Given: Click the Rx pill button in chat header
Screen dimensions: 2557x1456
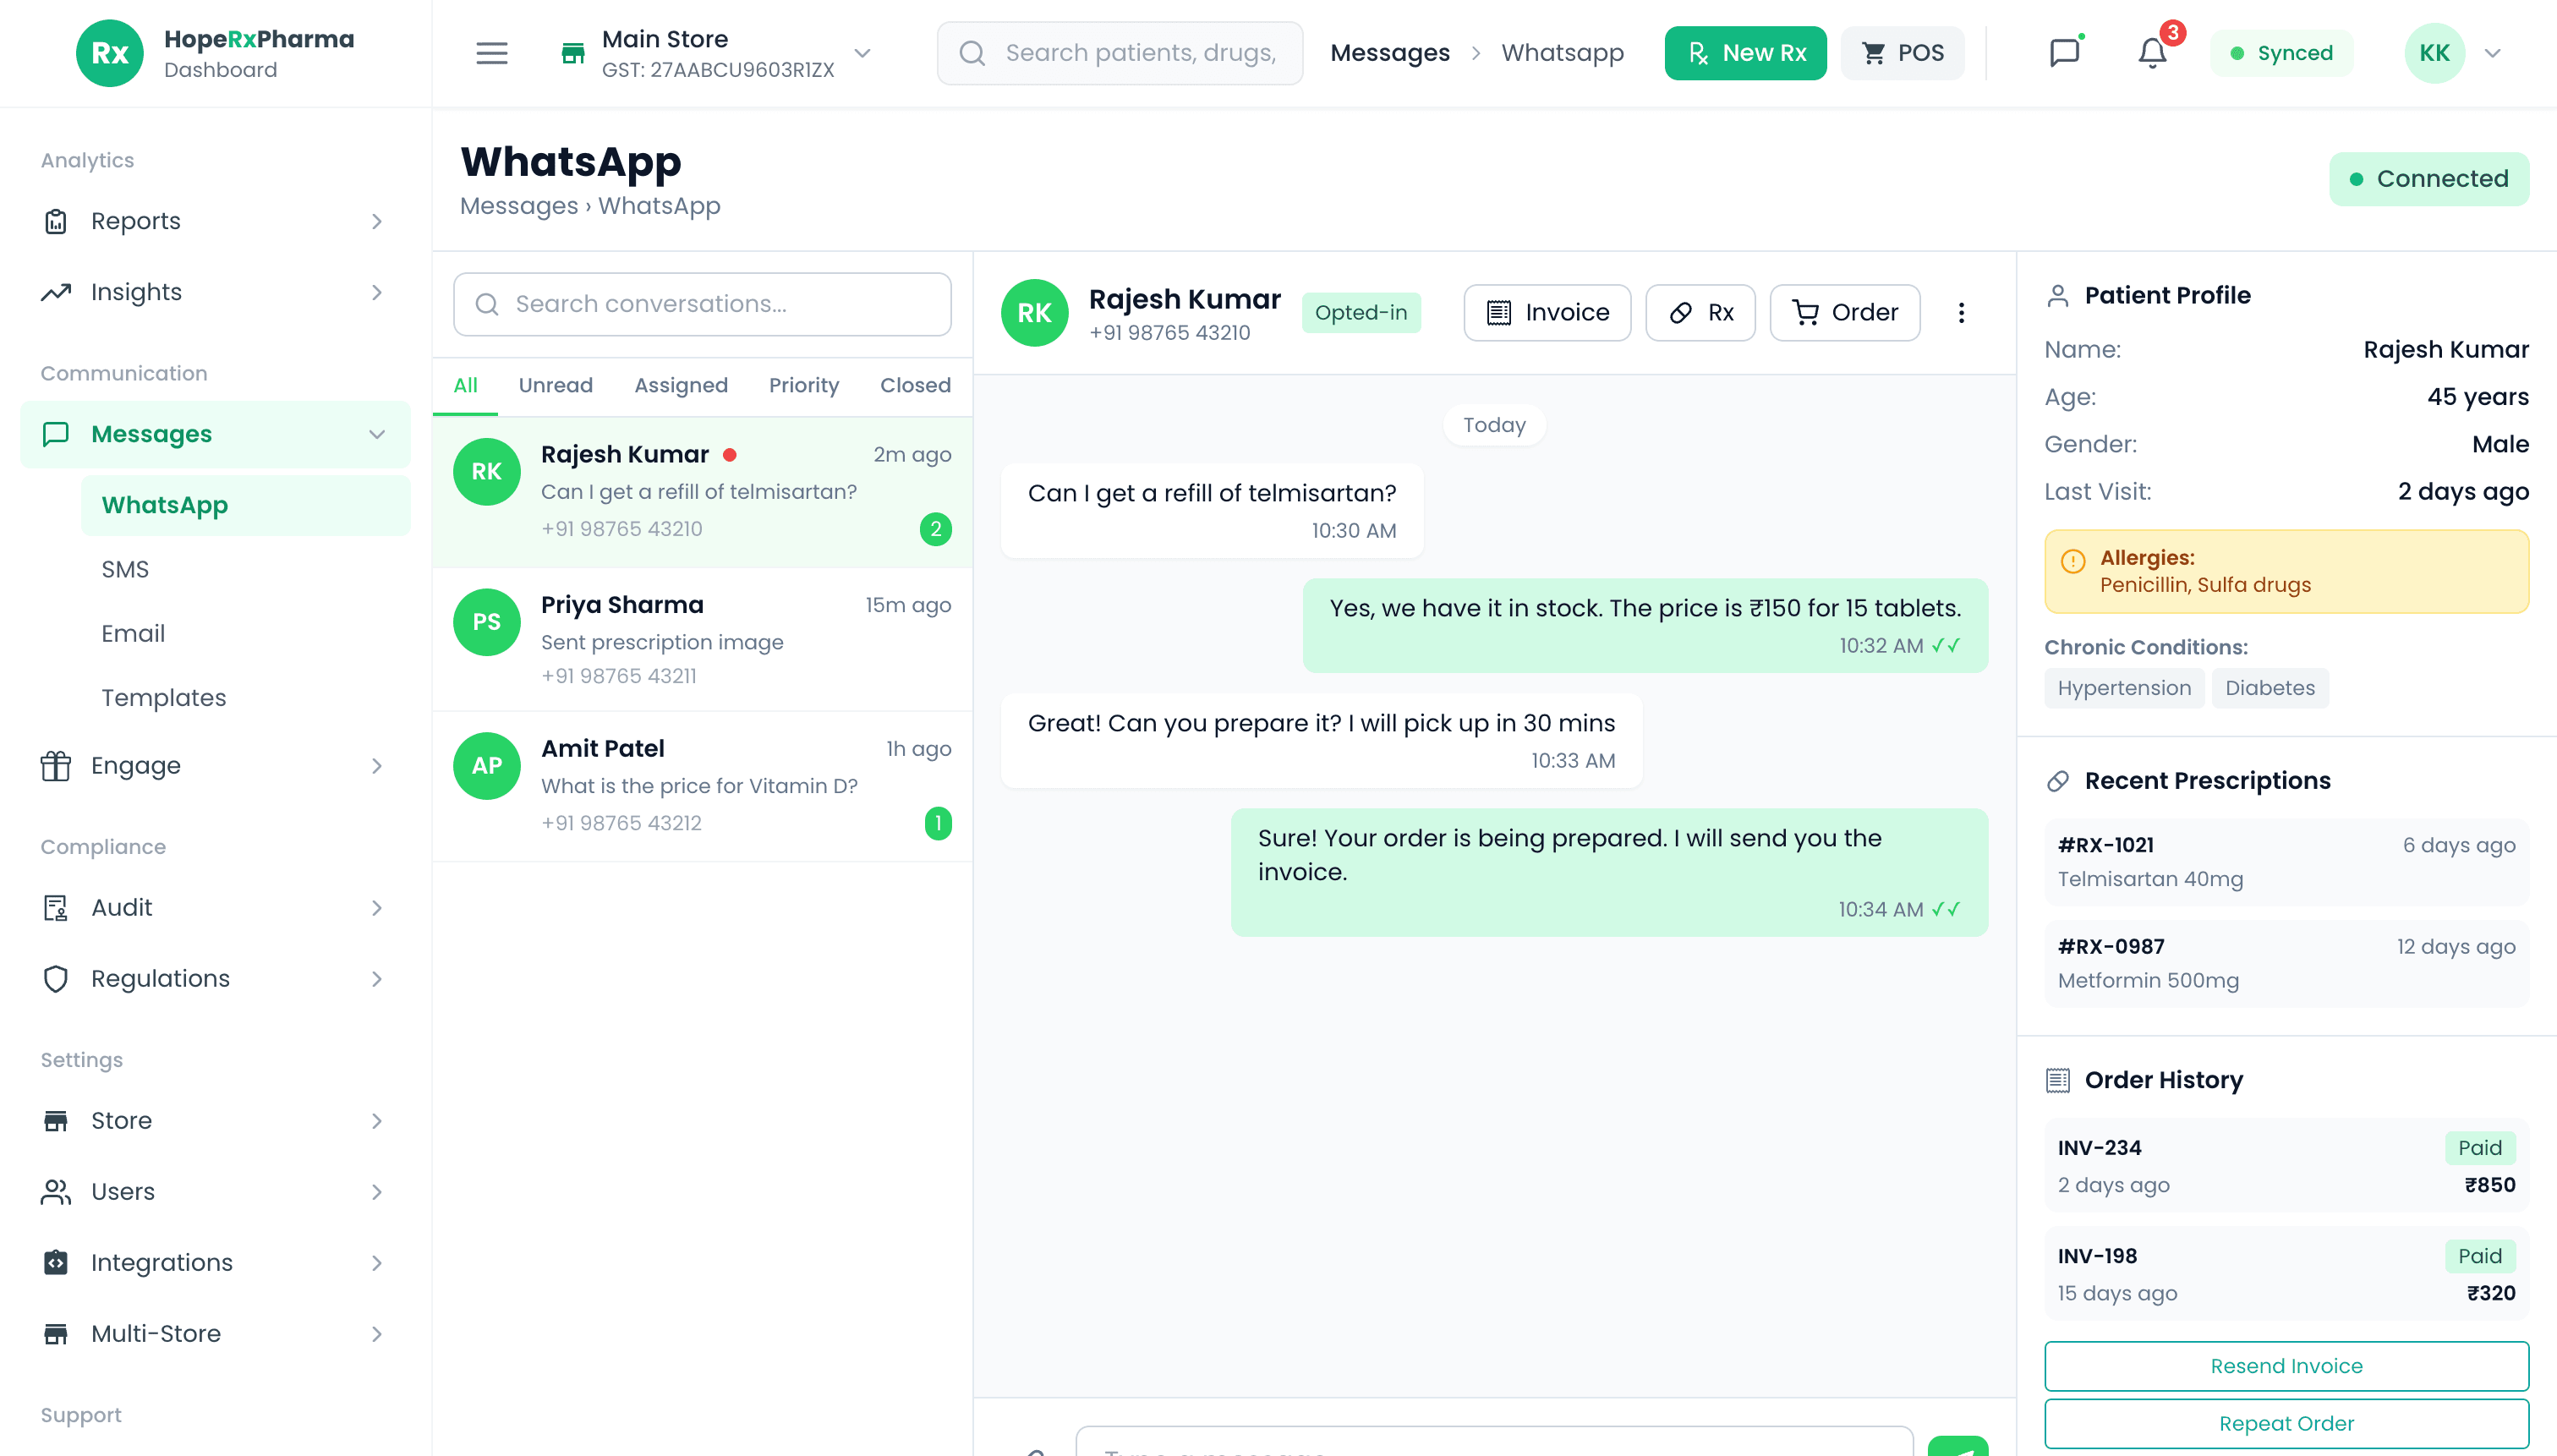Looking at the screenshot, I should [1700, 313].
